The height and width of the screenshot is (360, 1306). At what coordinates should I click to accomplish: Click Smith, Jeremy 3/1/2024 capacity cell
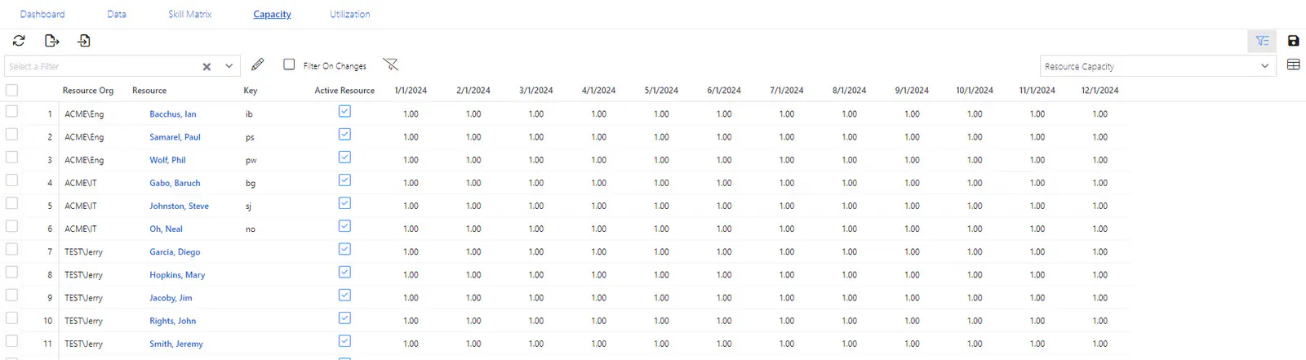(536, 344)
